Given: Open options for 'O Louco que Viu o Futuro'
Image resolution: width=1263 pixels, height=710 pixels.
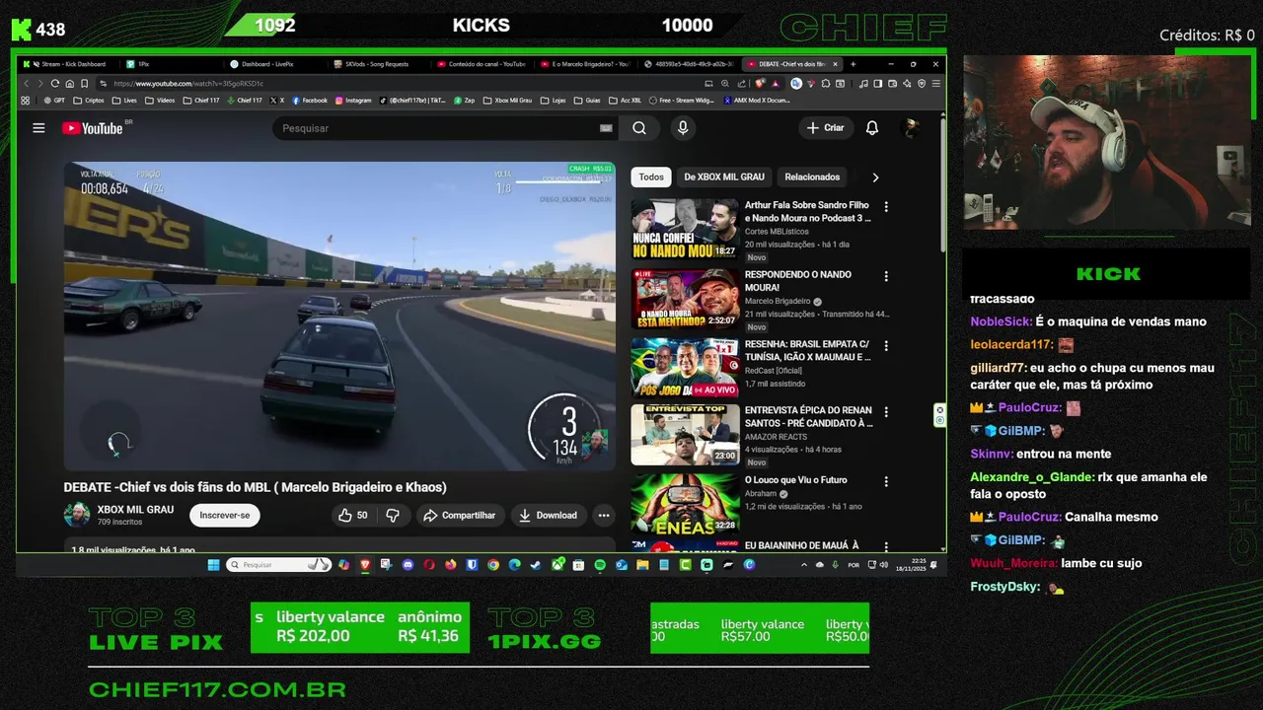Looking at the screenshot, I should click(886, 481).
